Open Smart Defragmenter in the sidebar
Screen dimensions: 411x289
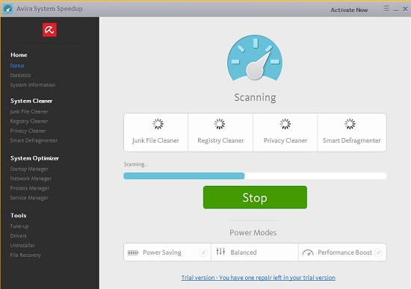tap(34, 140)
